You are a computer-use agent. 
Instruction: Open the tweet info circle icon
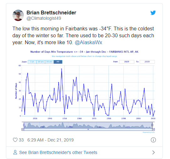[153, 140]
